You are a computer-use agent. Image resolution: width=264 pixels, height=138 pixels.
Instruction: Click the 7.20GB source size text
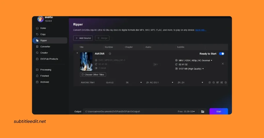point(102,68)
